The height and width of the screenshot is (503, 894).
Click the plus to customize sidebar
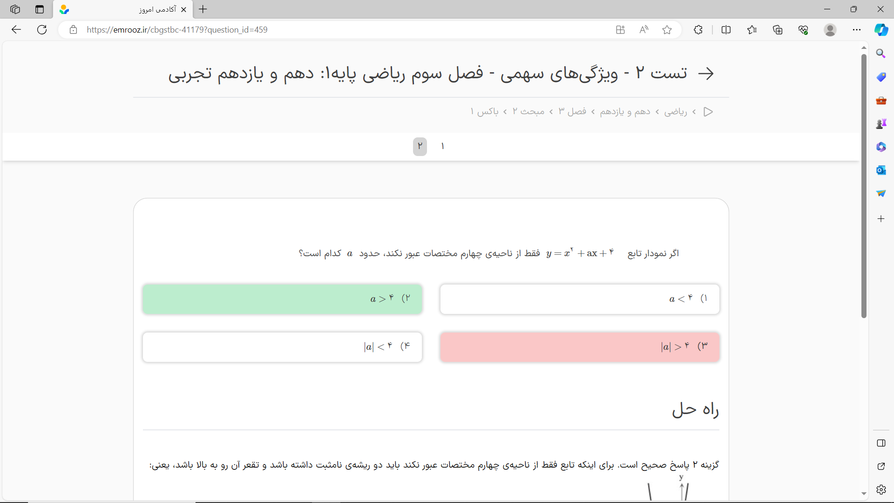(881, 218)
